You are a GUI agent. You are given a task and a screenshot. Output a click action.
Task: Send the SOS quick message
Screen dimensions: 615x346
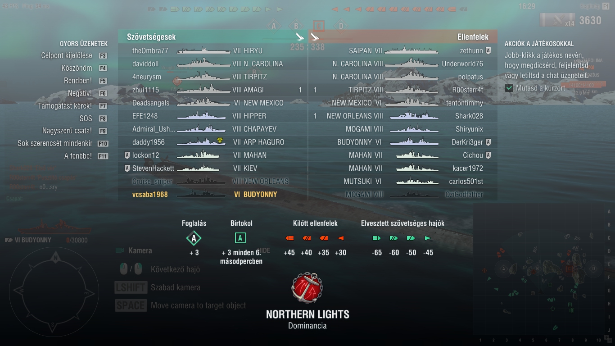[86, 118]
